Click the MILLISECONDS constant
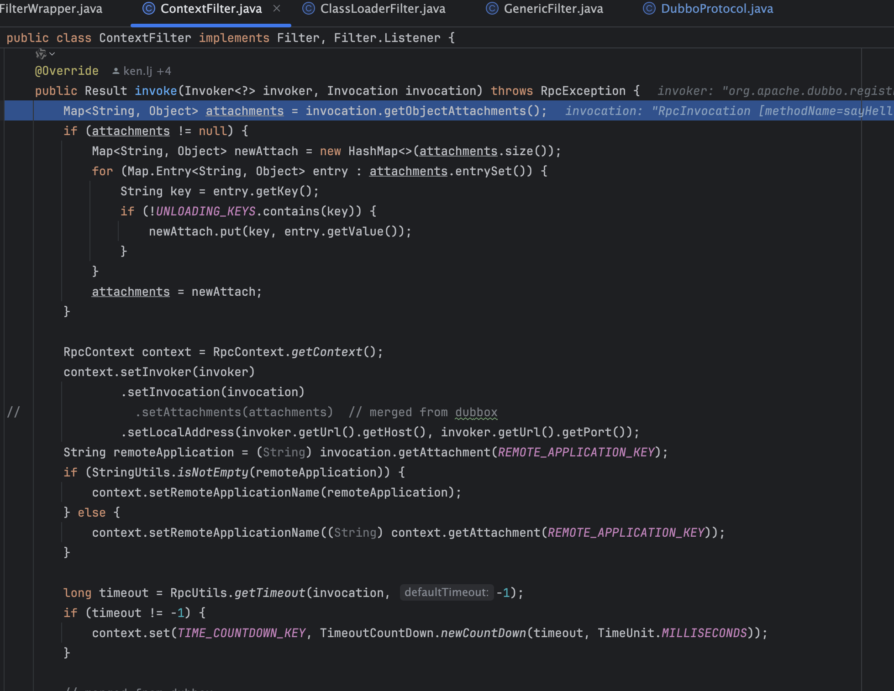This screenshot has height=691, width=894. tap(704, 633)
